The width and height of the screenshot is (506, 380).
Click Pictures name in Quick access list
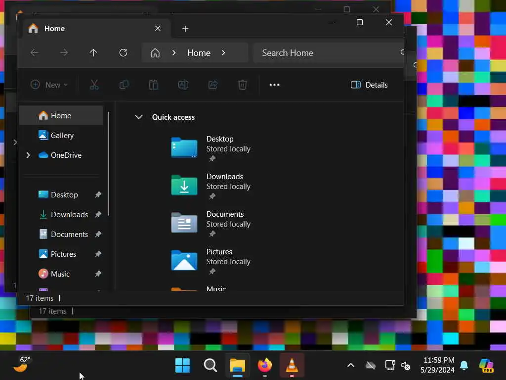(x=219, y=251)
